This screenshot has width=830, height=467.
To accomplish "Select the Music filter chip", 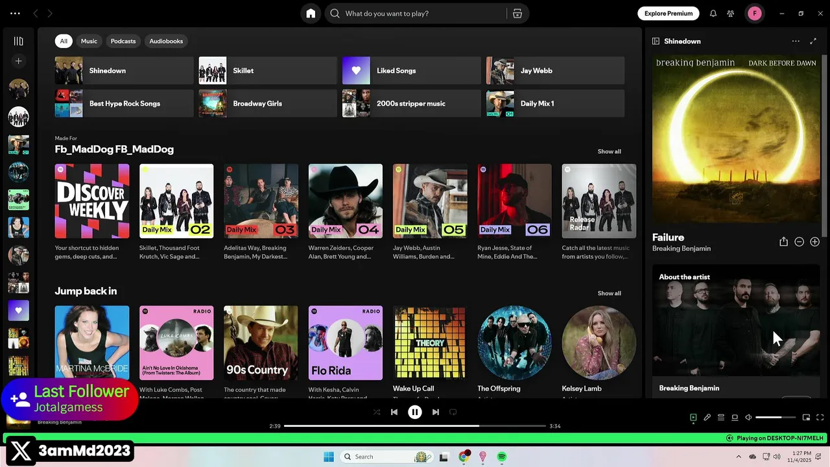I will [89, 41].
